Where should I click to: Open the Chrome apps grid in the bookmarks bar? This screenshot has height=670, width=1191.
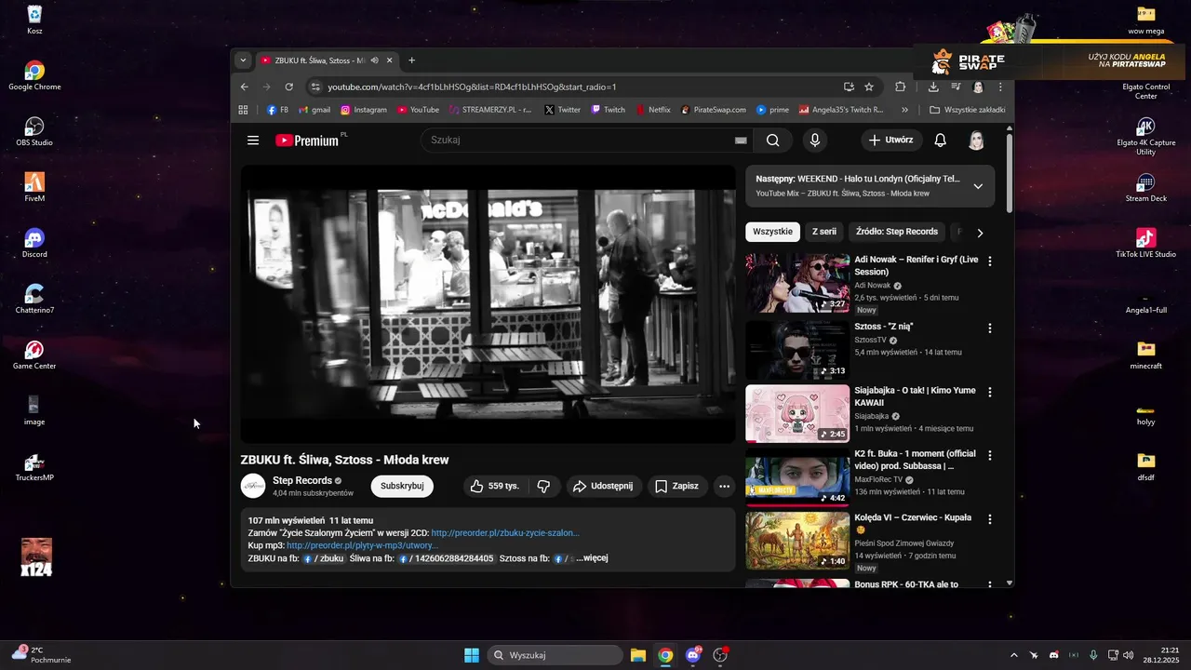tap(243, 110)
